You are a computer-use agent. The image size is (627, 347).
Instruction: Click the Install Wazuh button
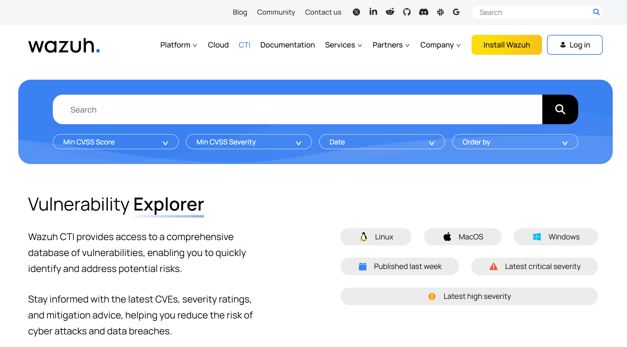(x=507, y=45)
